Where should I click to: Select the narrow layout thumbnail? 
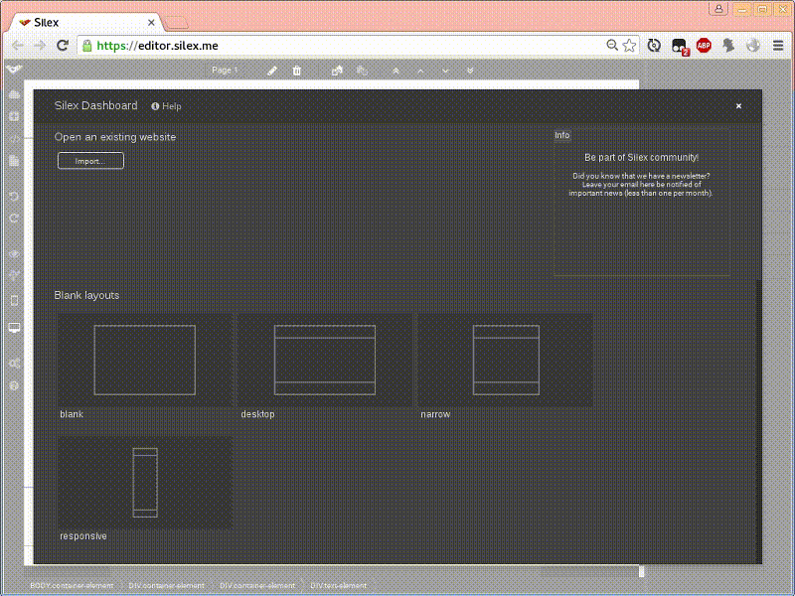pyautogui.click(x=505, y=360)
